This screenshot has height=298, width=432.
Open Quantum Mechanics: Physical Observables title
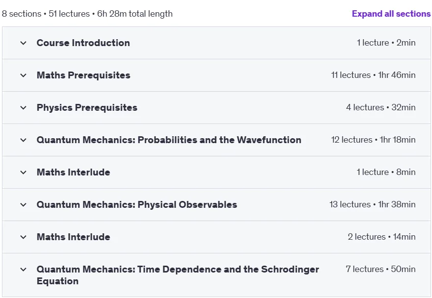(x=137, y=205)
